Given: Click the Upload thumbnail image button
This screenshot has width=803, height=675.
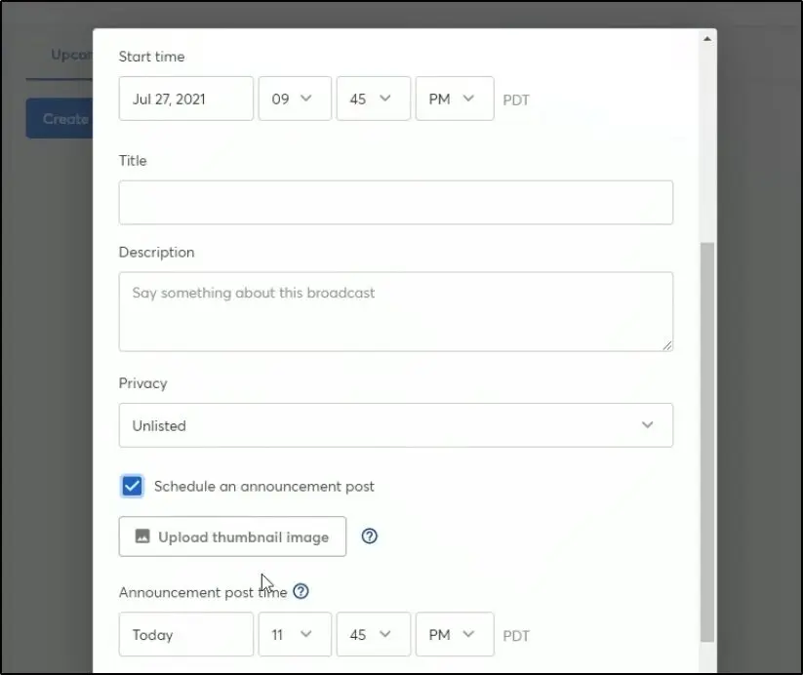Looking at the screenshot, I should [x=231, y=536].
